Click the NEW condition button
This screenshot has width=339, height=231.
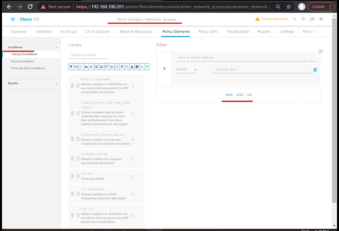[229, 95]
